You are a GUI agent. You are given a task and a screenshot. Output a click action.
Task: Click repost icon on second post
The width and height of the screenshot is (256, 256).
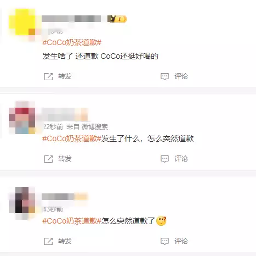pos(48,159)
